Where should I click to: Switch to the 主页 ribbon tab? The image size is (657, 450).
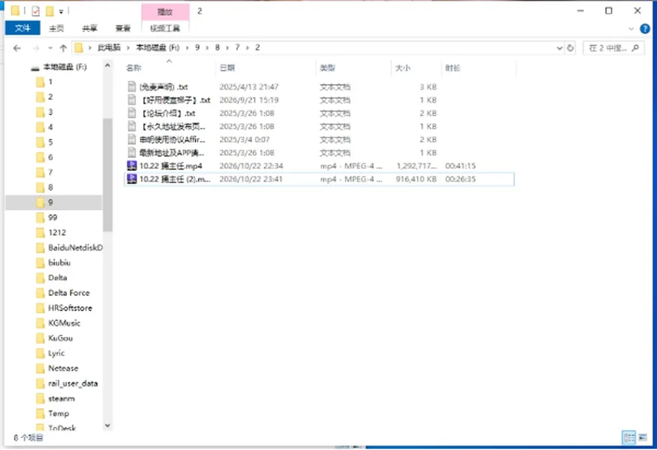click(57, 28)
